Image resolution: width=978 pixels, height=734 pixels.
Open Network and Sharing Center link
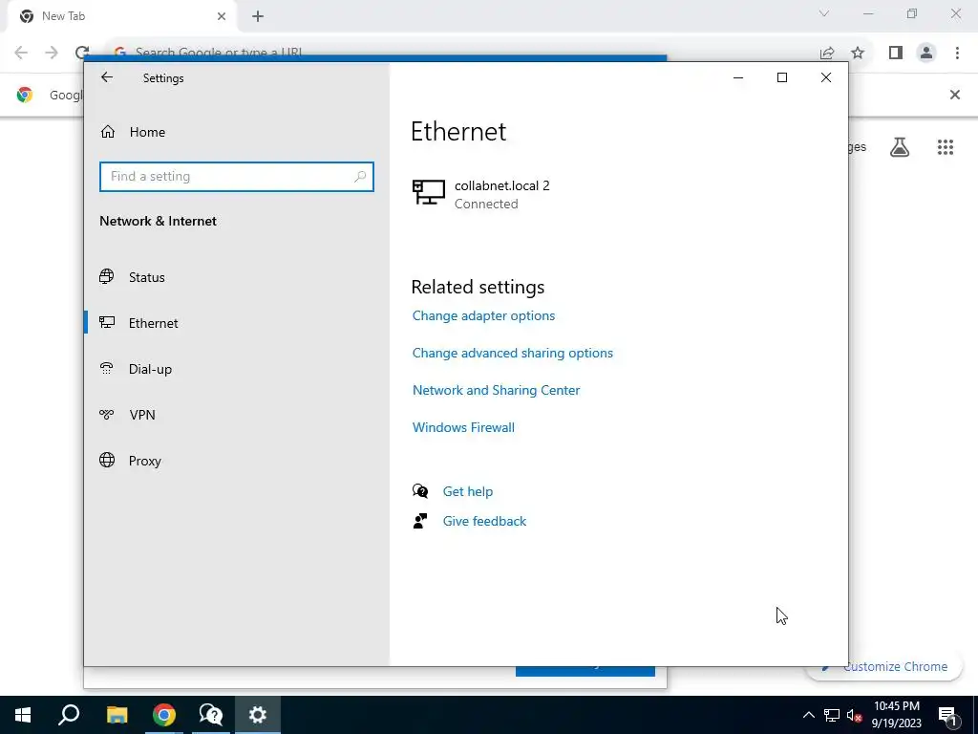[496, 390]
